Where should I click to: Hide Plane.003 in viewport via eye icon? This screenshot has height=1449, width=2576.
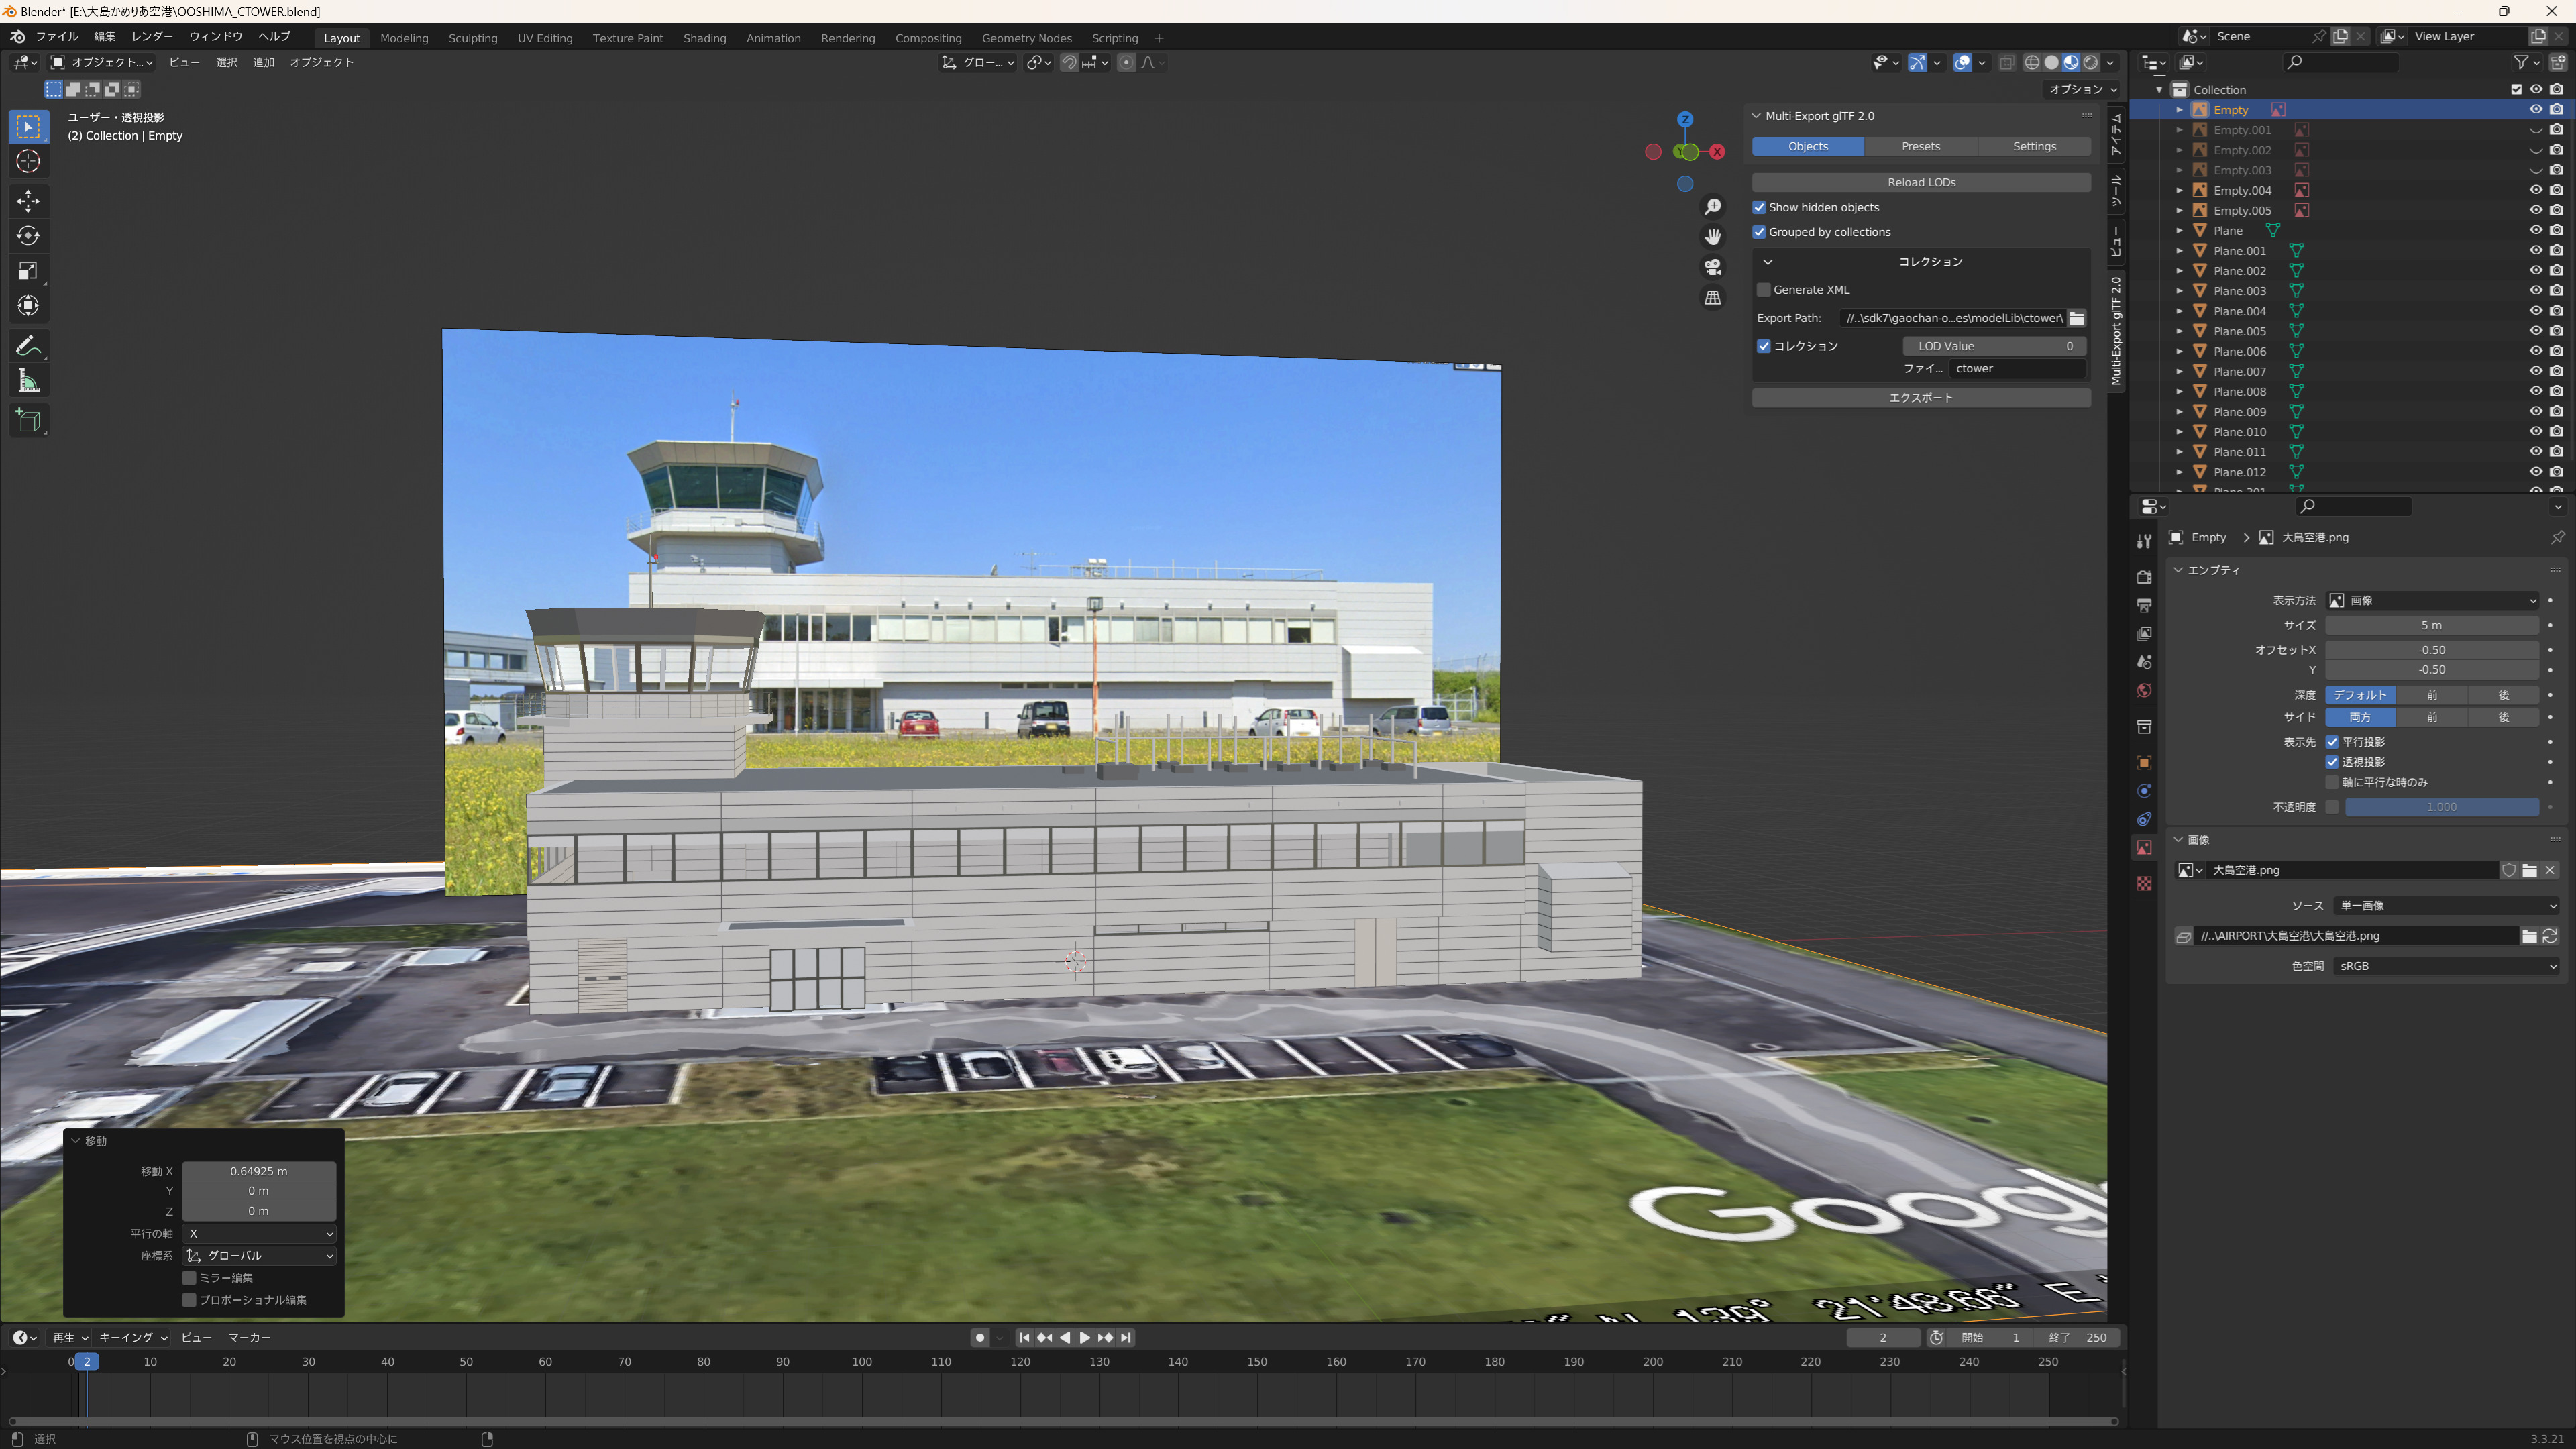(2536, 291)
